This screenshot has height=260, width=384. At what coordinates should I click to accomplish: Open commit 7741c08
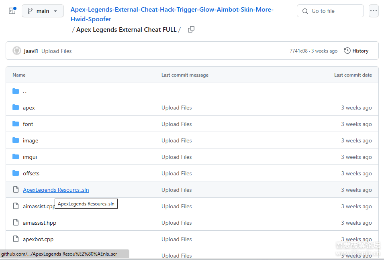click(298, 51)
